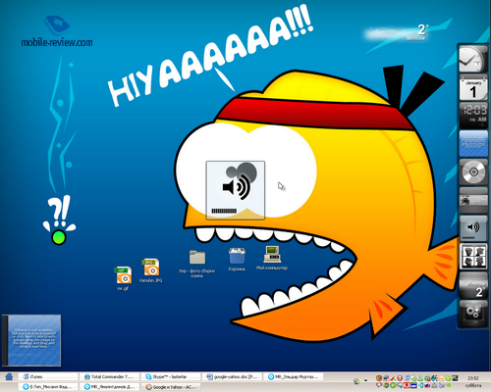491x392 pixels.
Task: Open the blue album artwork dock widget
Action: coord(473,144)
